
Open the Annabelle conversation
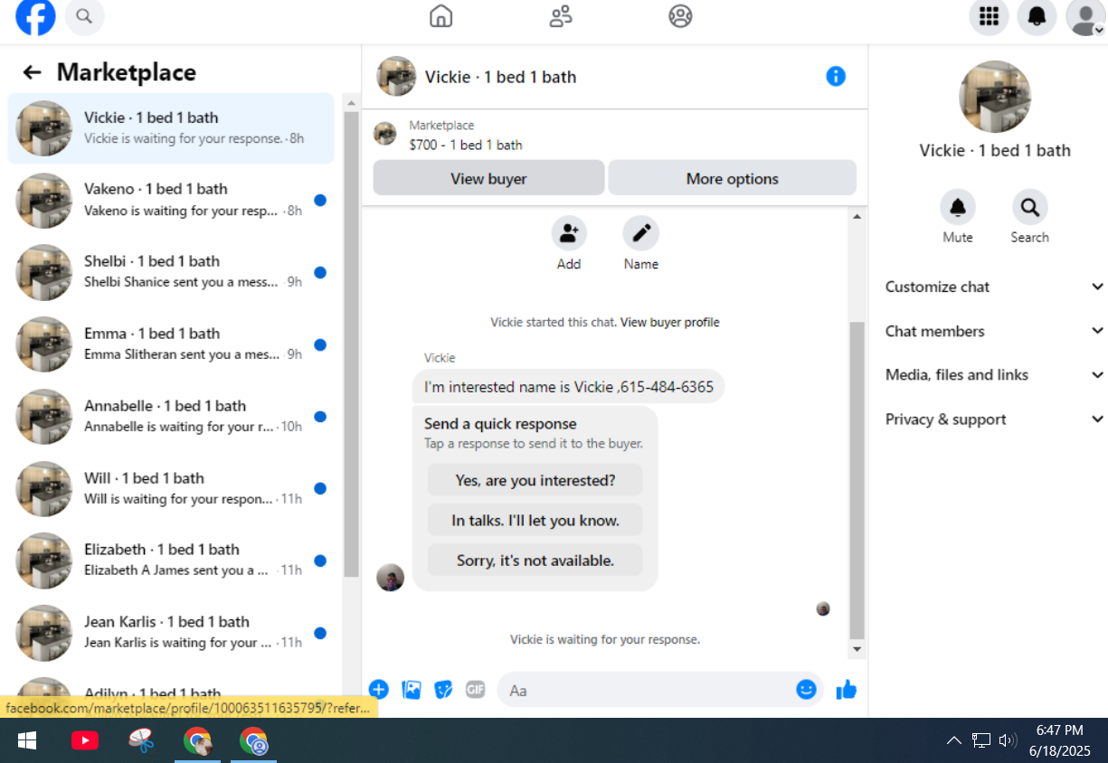pyautogui.click(x=171, y=416)
